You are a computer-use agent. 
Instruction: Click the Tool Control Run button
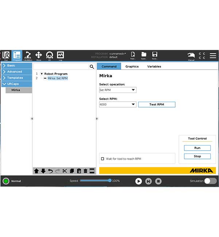[197, 148]
